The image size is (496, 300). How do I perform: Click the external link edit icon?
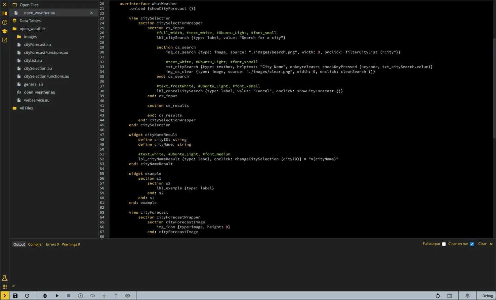5,40
